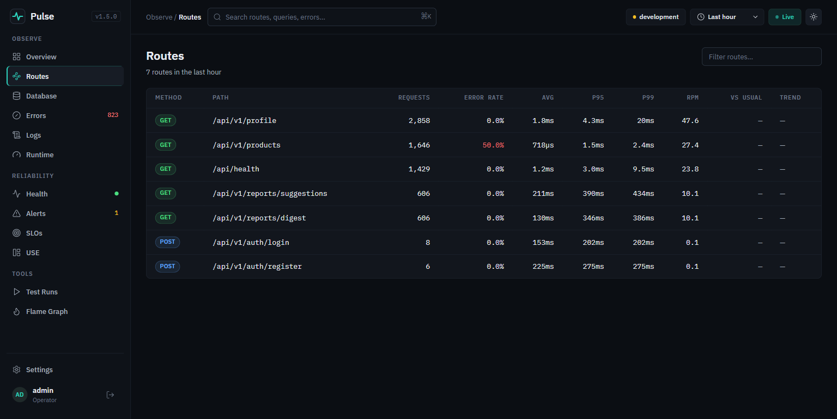837x419 pixels.
Task: Click the SLOs target icon
Action: (16, 233)
